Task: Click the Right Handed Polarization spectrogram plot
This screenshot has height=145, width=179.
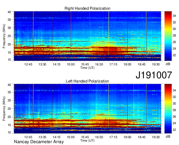Action: (x=87, y=36)
